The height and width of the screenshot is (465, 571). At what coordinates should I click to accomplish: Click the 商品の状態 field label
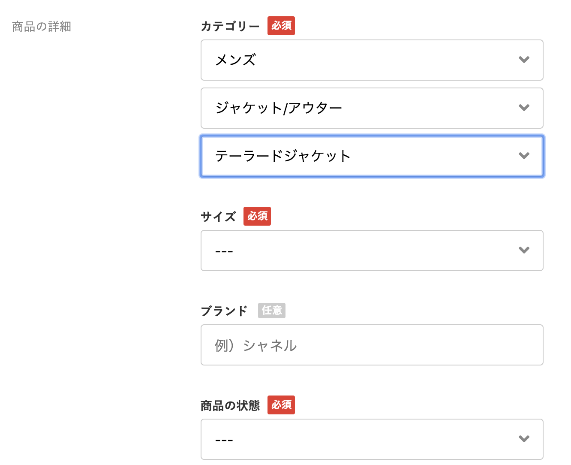click(x=230, y=405)
